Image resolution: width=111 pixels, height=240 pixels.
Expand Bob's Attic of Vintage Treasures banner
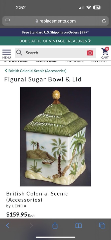pos(56,41)
